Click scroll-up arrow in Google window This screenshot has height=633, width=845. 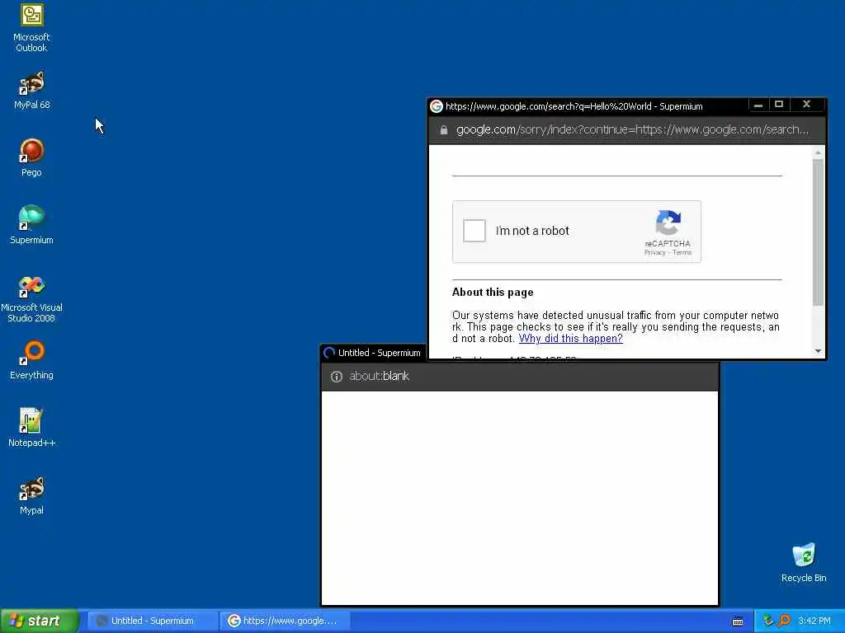(818, 153)
